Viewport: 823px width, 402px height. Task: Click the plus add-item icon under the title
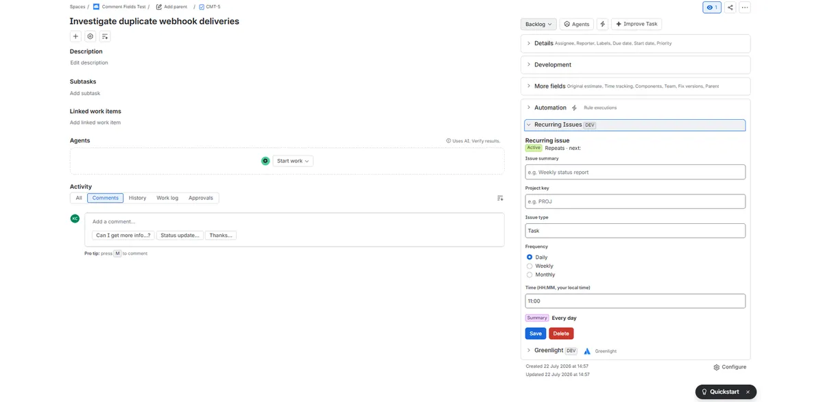76,36
